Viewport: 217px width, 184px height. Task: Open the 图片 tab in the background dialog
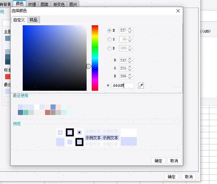(73, 4)
